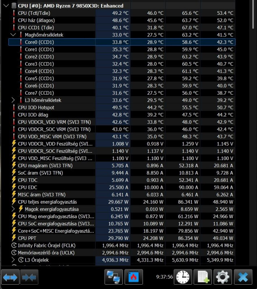Screen dimensions: 257x289
Task: Select the CPU VDD_MISC Feszültség row
Action: tap(122, 158)
